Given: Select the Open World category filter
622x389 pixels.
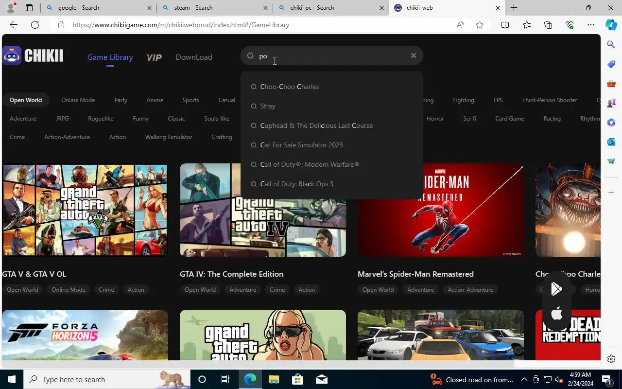Looking at the screenshot, I should pos(26,100).
